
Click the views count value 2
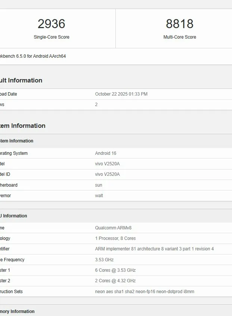pyautogui.click(x=96, y=105)
